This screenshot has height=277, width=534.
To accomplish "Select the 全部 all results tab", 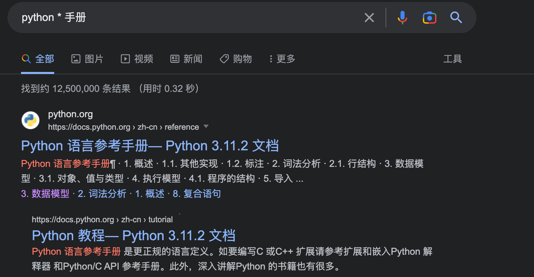I will click(38, 59).
